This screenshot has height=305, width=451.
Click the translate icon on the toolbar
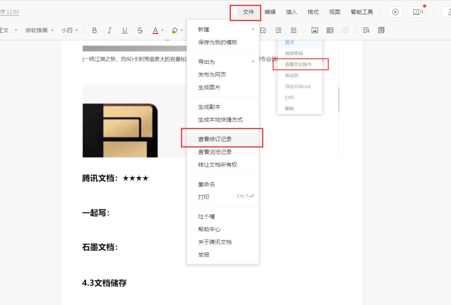tap(380, 30)
